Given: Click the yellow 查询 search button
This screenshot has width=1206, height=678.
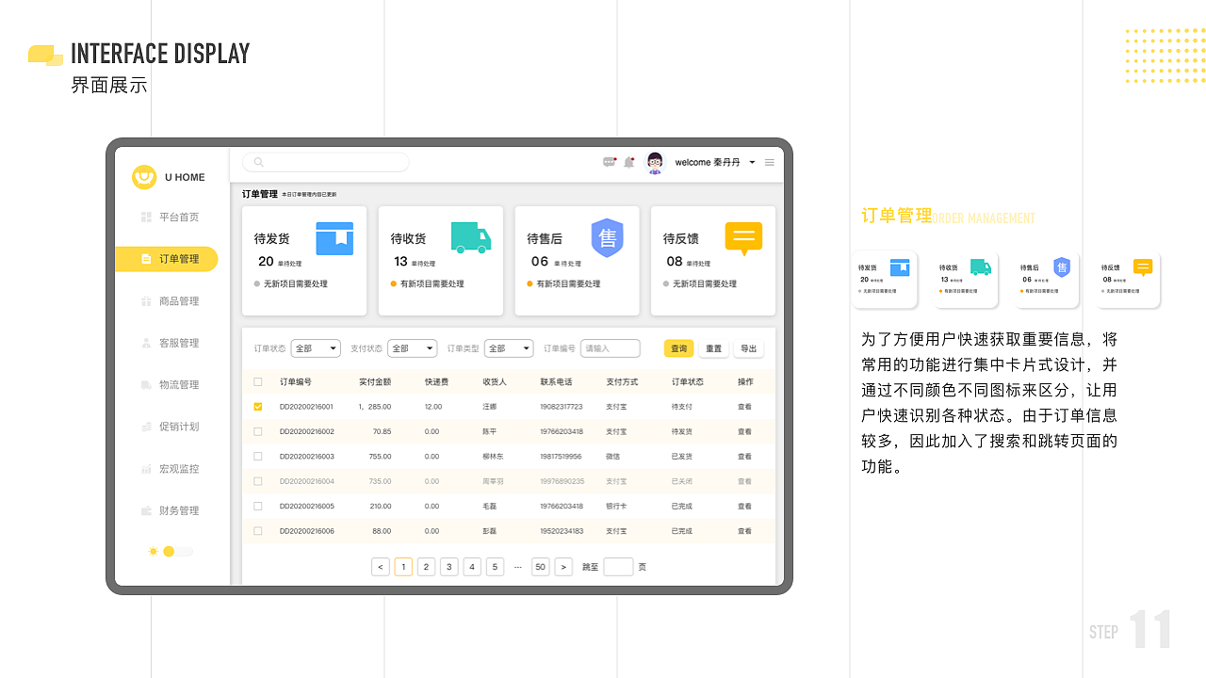Looking at the screenshot, I should [678, 348].
